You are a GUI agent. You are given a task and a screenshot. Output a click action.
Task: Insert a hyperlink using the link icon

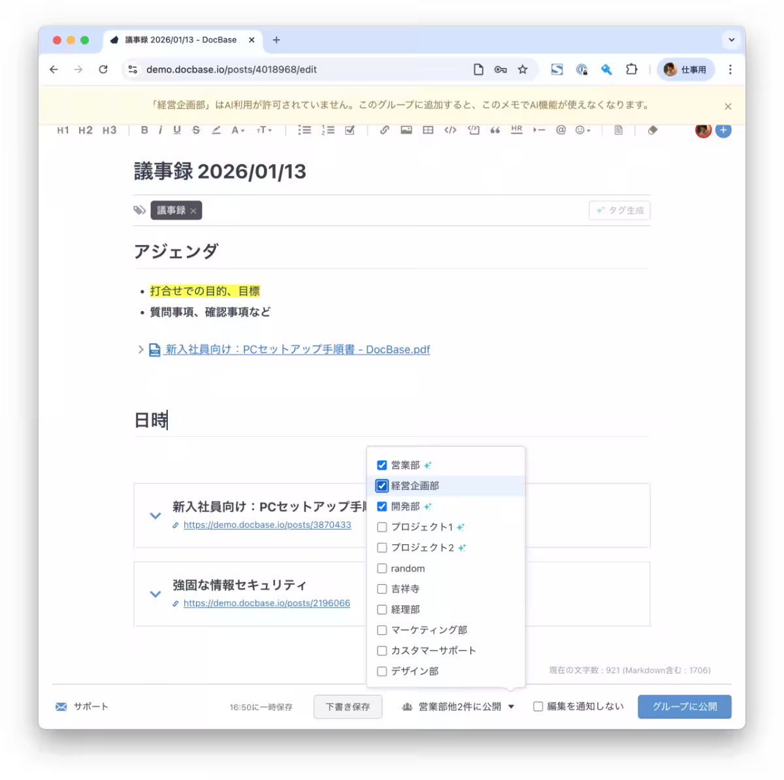click(x=384, y=130)
